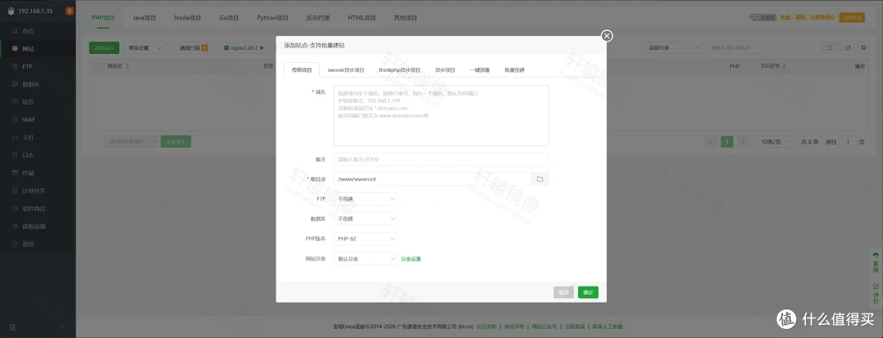883x338 pixels.
Task: Open the 全部分类 category filter dropdown
Action: pos(673,48)
